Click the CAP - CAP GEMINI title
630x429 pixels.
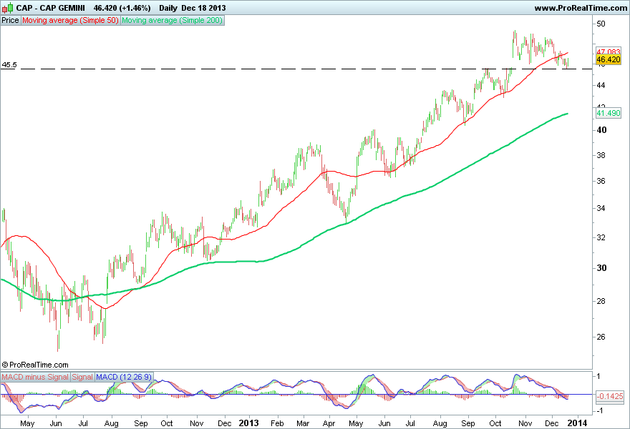pyautogui.click(x=50, y=8)
